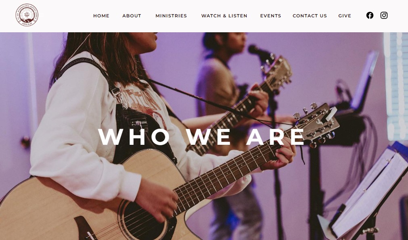The height and width of the screenshot is (240, 408).
Task: Click the door knob at photo's left
Action: coord(26,142)
